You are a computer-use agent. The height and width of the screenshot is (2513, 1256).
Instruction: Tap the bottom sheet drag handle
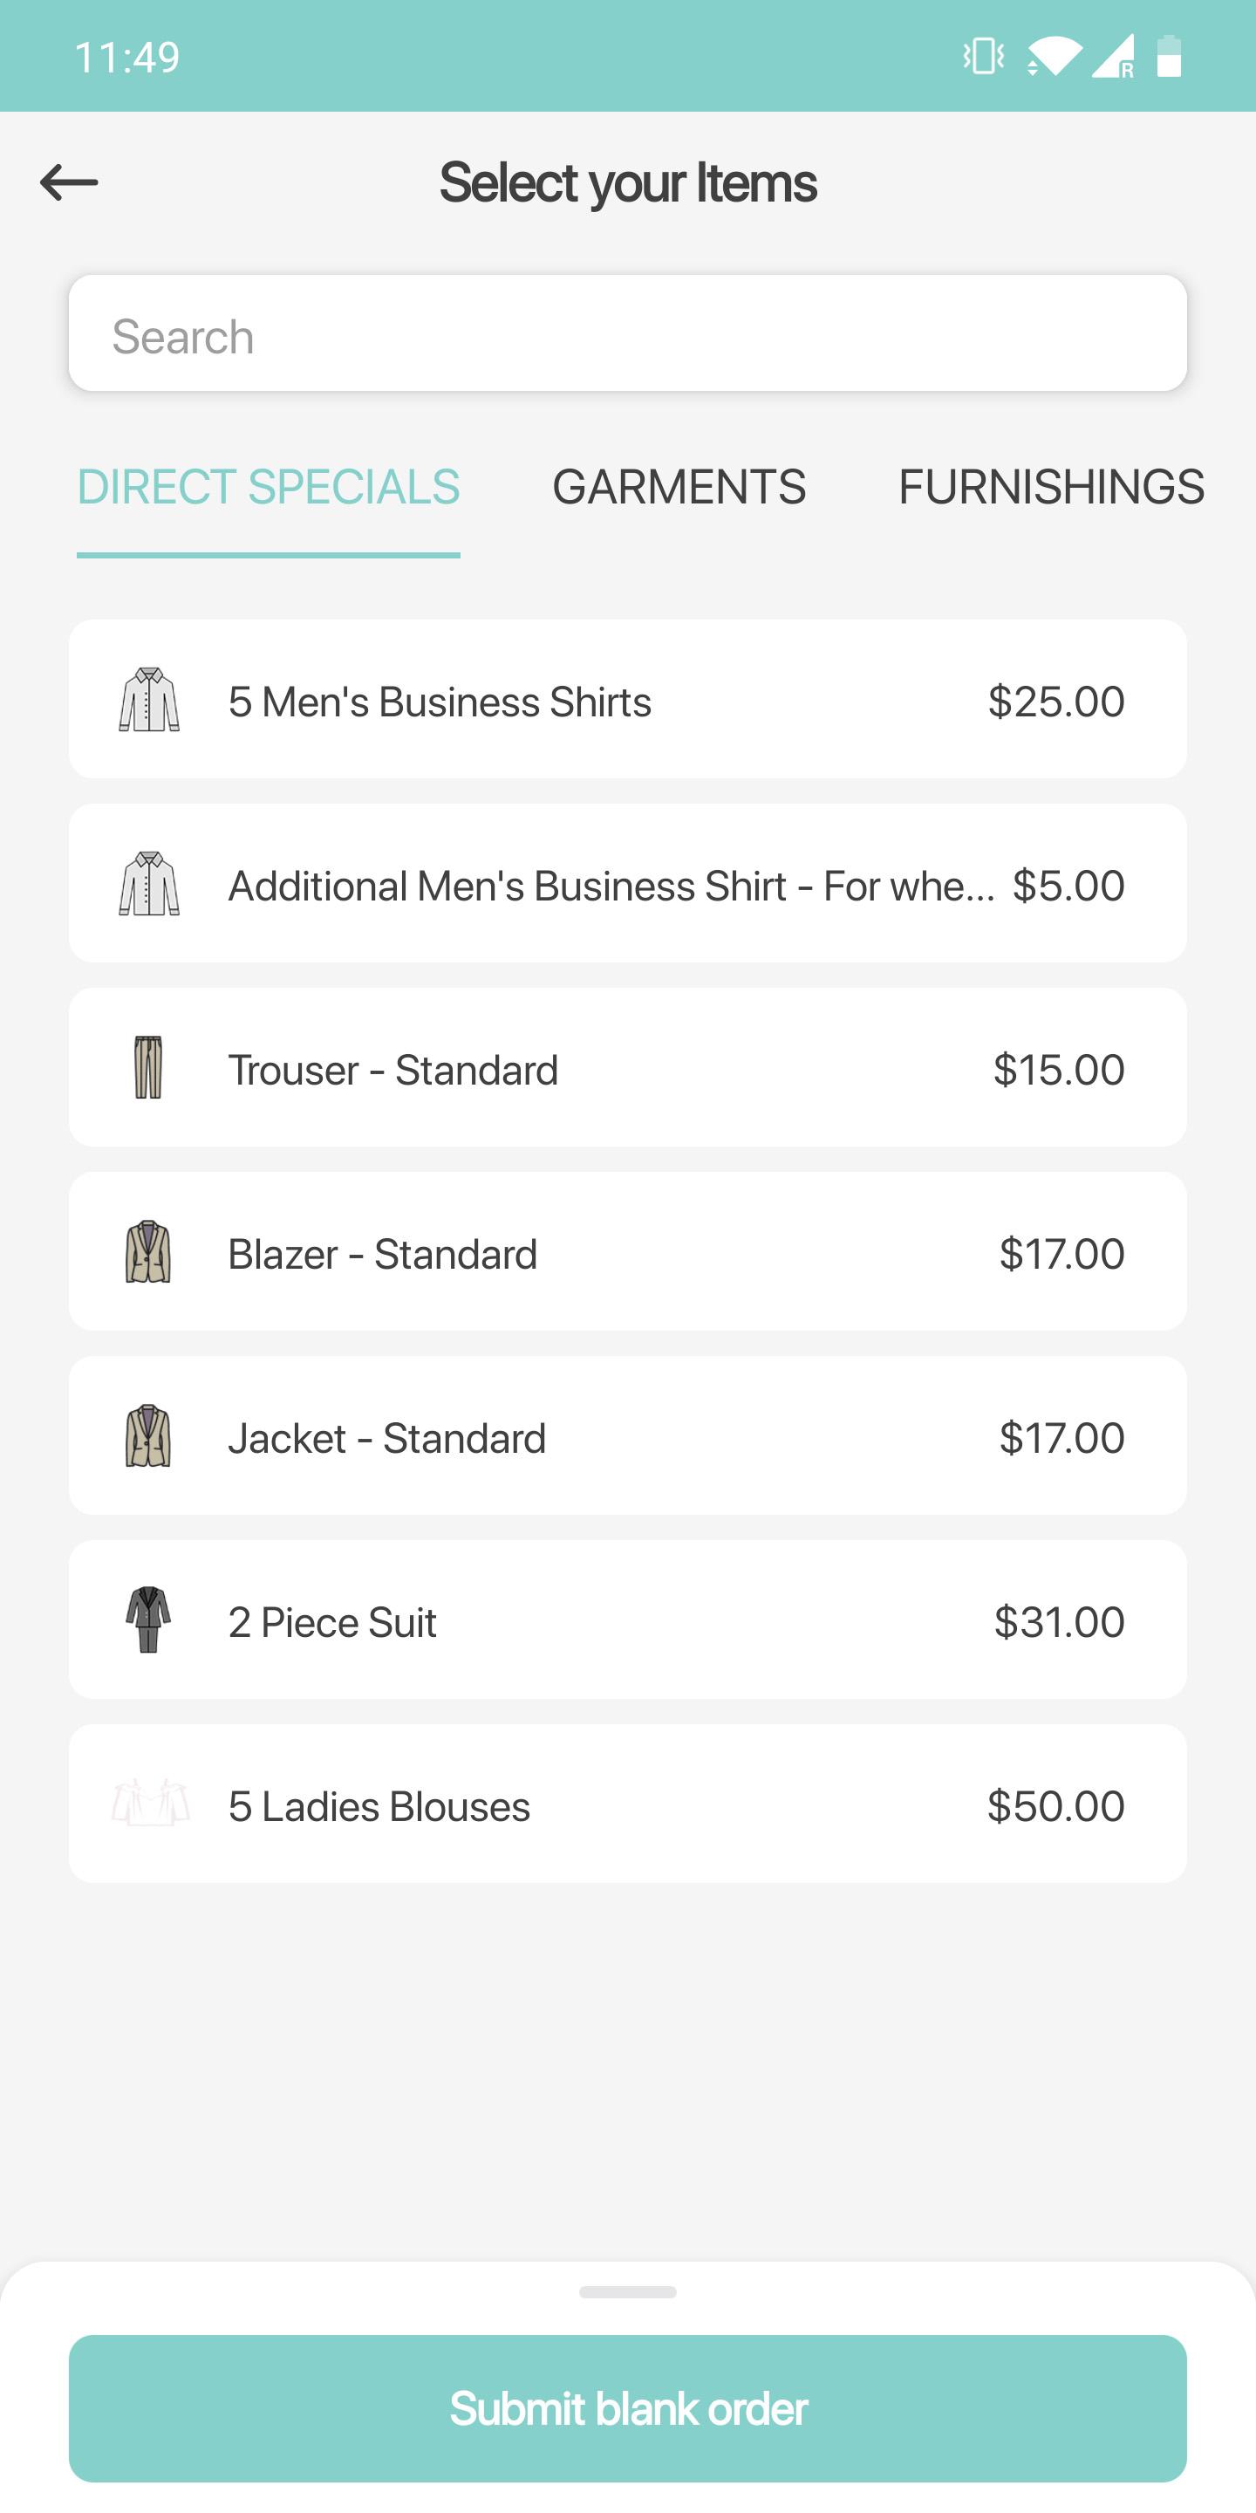[628, 2291]
